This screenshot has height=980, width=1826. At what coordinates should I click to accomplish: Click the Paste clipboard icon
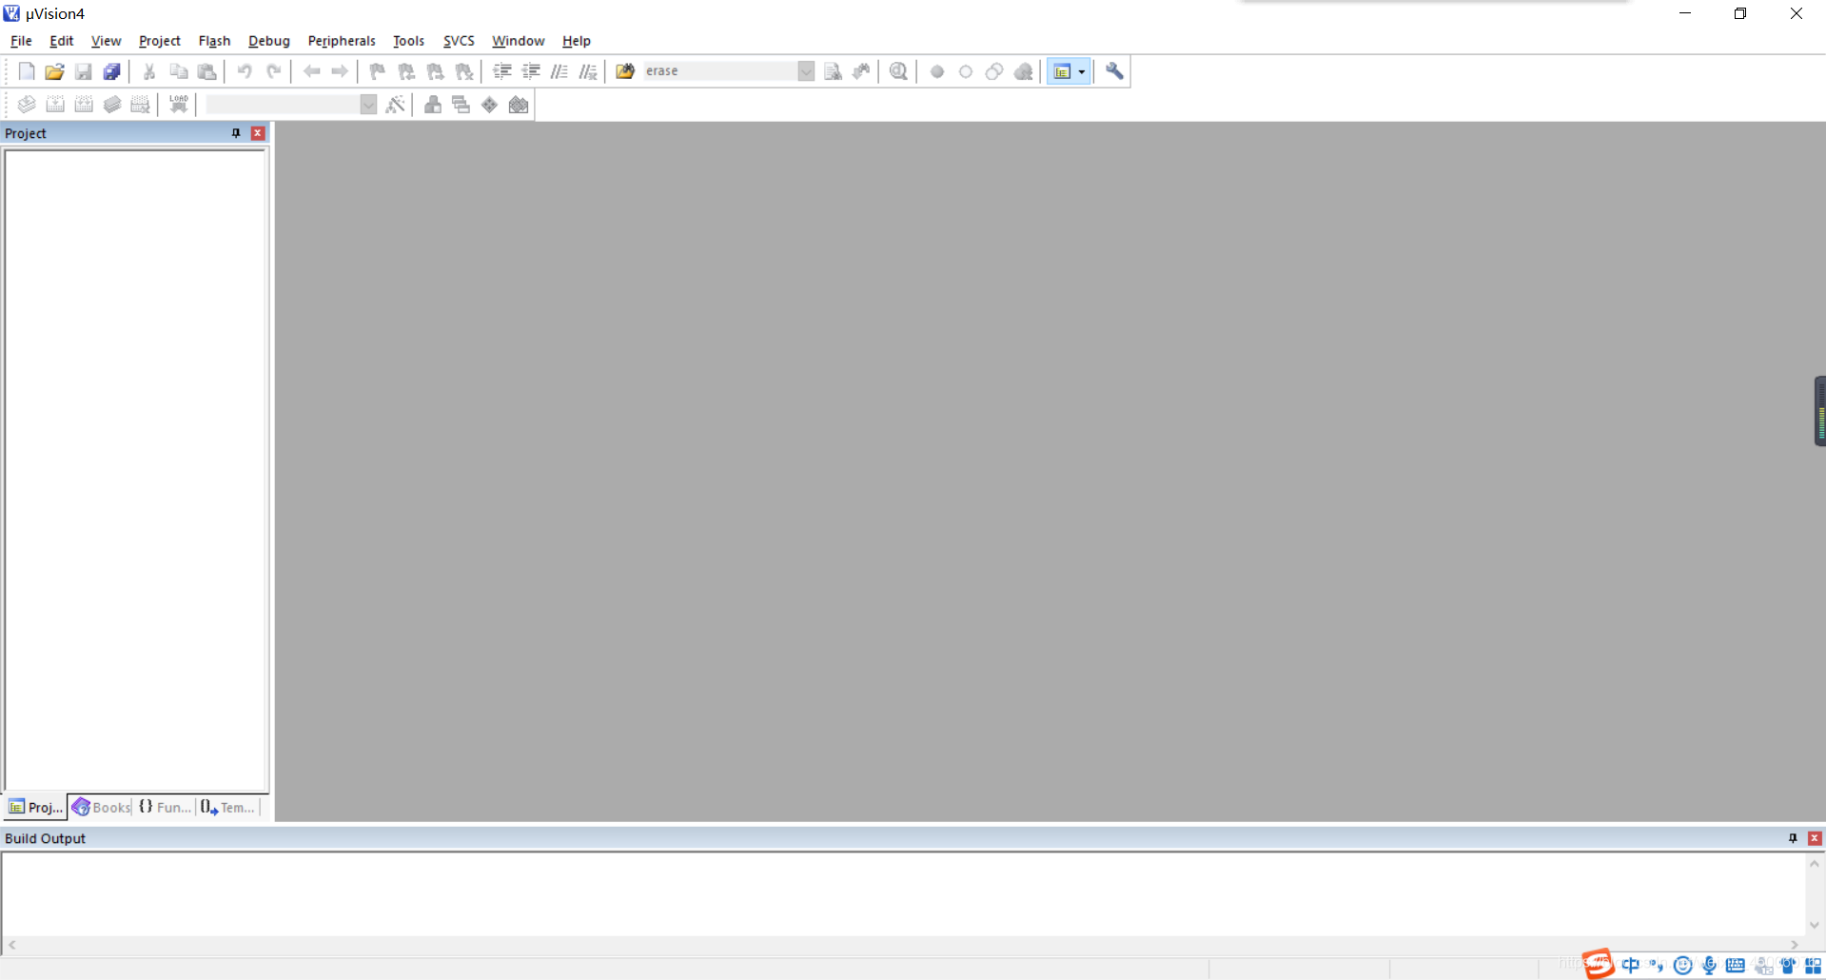(x=206, y=71)
